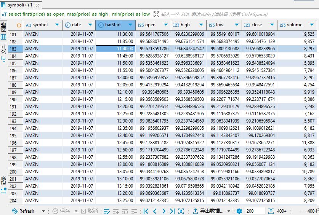Select the symbol(+) 1 result tab
The height and width of the screenshot is (215, 319).
pos(20,5)
